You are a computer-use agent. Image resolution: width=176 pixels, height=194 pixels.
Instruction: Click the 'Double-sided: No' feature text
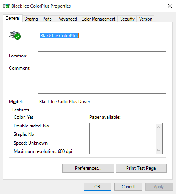click(31, 126)
